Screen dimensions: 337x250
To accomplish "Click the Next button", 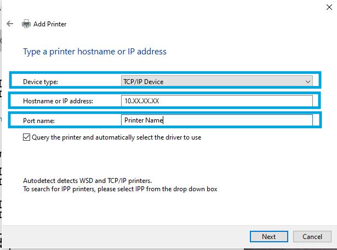I will click(269, 237).
